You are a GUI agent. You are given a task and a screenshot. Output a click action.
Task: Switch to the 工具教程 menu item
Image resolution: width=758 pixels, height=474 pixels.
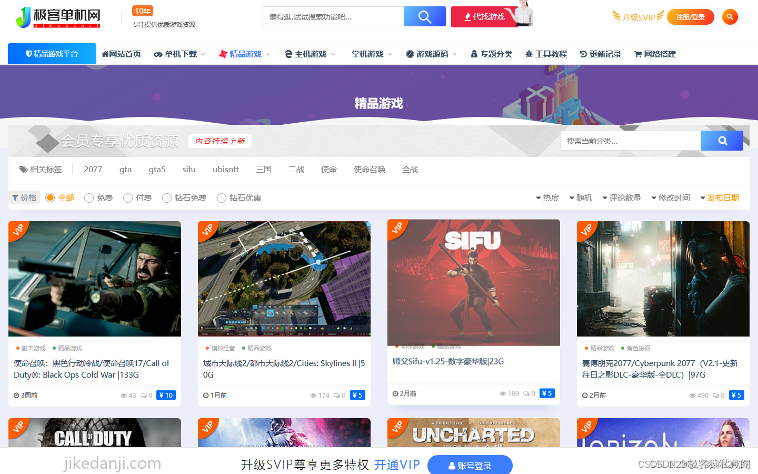[x=545, y=54]
